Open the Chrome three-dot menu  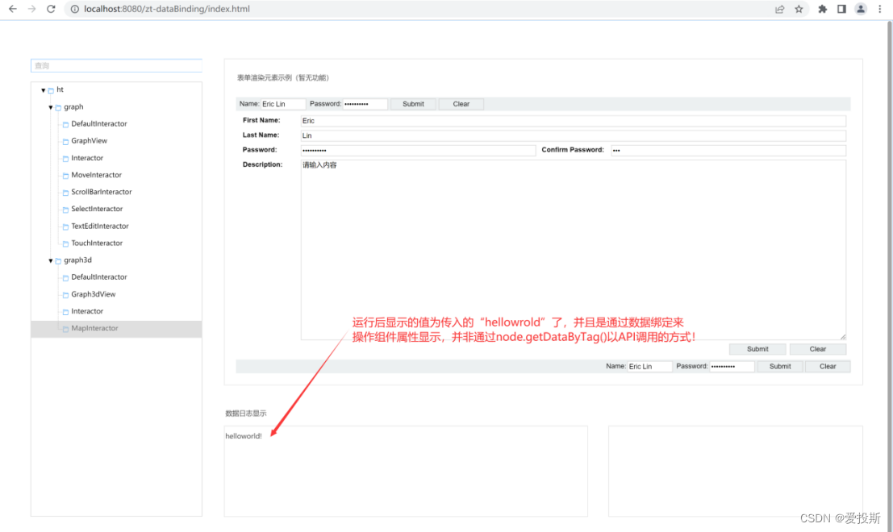click(x=880, y=9)
